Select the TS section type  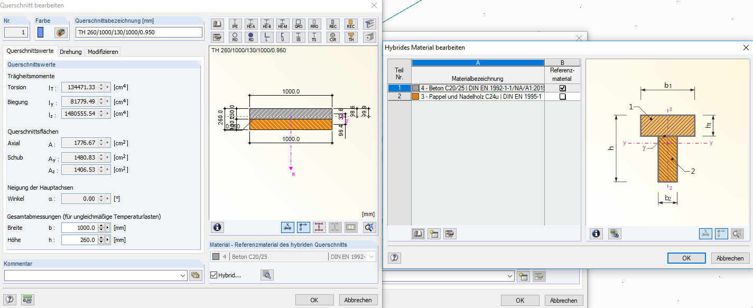[314, 37]
